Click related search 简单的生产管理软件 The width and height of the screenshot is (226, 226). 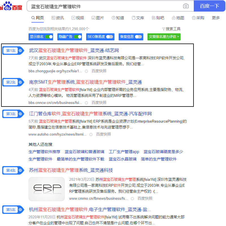(x=159, y=159)
